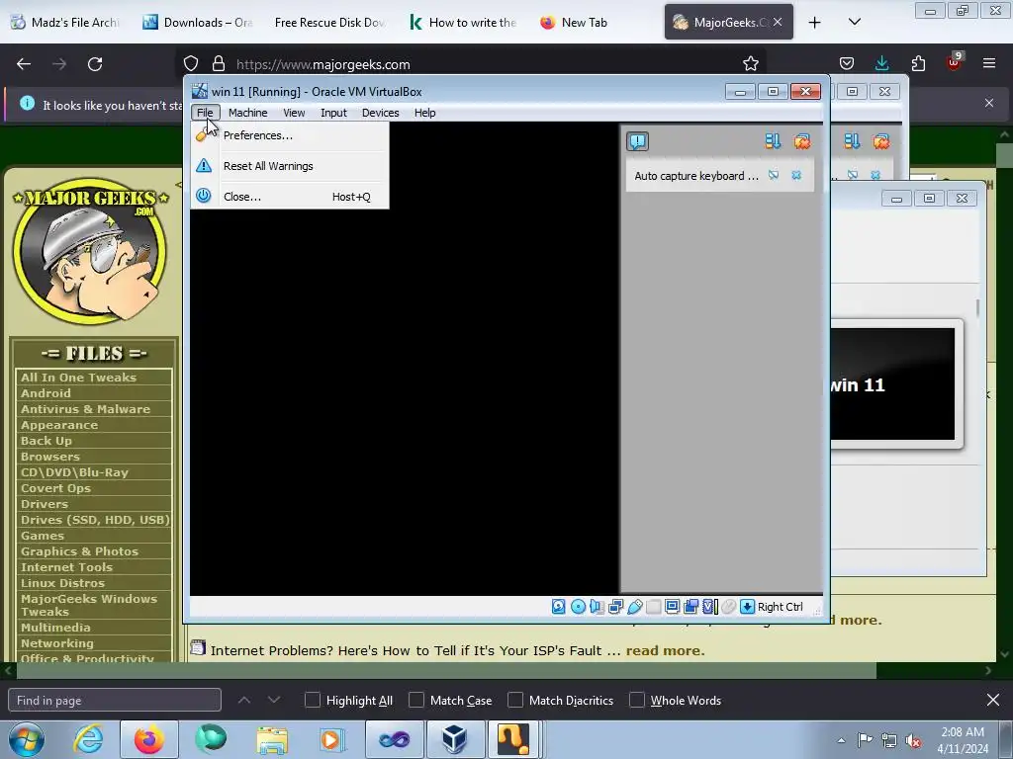This screenshot has height=759, width=1013.
Task: Click mouse integration icon in VM status bar
Action: [729, 606]
